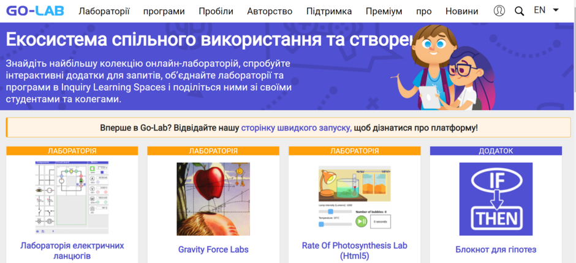The width and height of the screenshot is (576, 263).
Task: Open the IF-THEN hypothesis notepad icon
Action: click(x=496, y=199)
